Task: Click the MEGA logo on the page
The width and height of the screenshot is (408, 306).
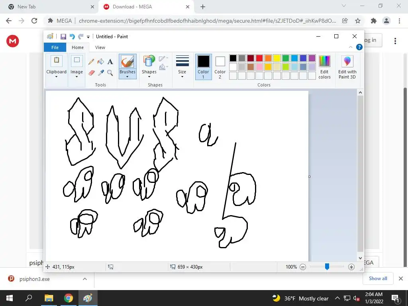Action: (x=12, y=41)
